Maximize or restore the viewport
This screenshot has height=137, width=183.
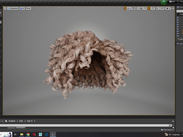click(x=173, y=8)
